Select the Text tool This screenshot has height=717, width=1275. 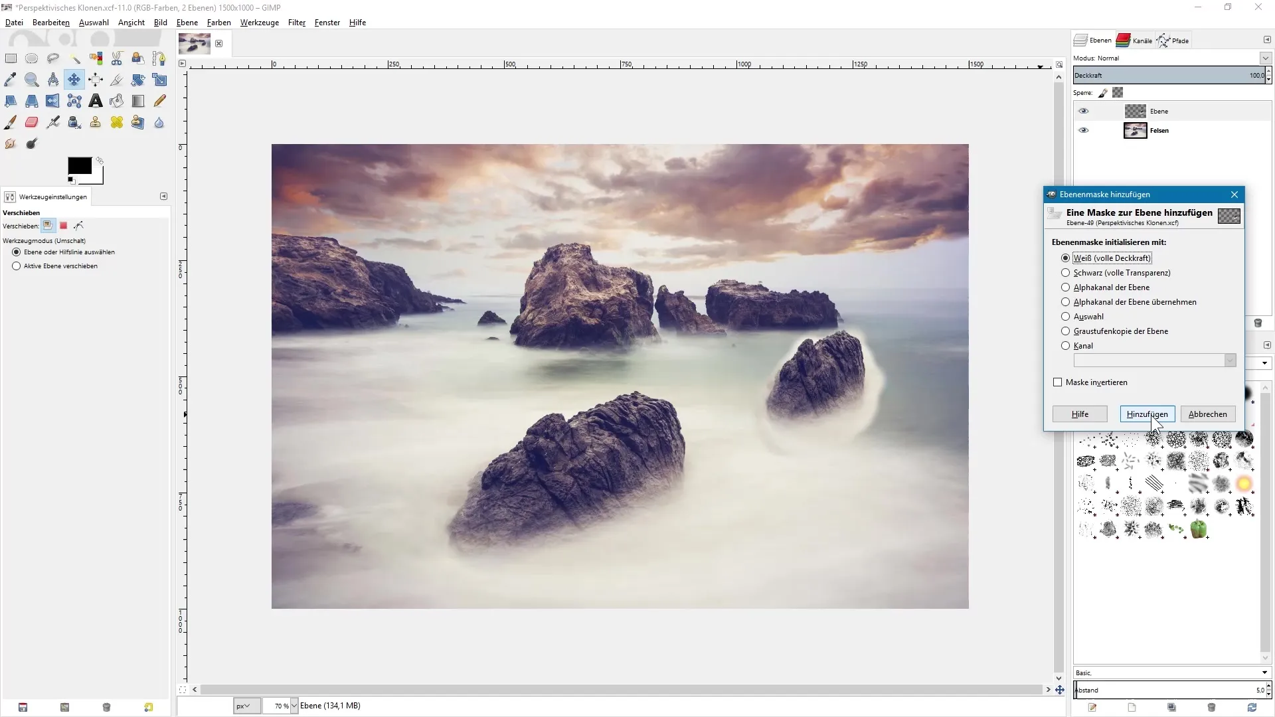96,101
